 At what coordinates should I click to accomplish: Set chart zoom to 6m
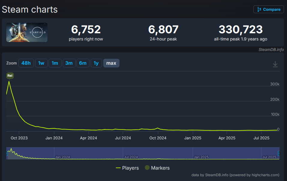pyautogui.click(x=83, y=63)
